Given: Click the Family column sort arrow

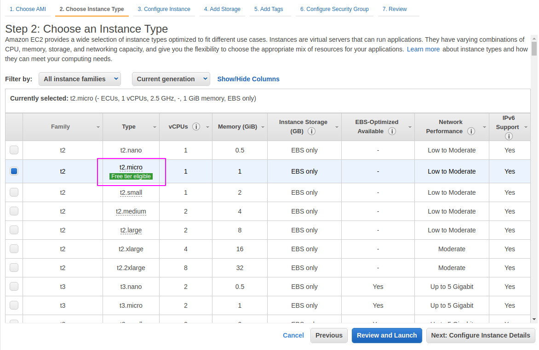Looking at the screenshot, I should pos(98,127).
